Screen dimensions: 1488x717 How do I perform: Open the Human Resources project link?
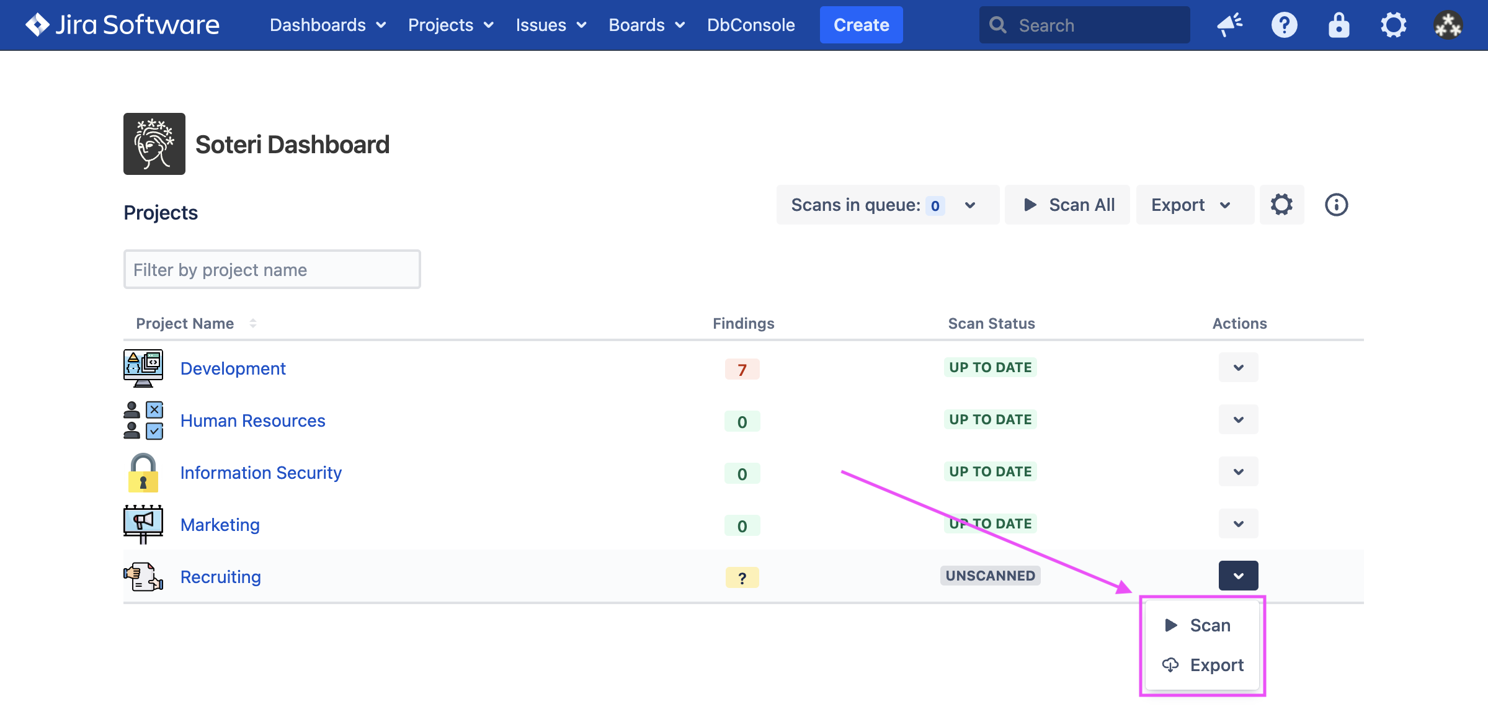(x=252, y=421)
